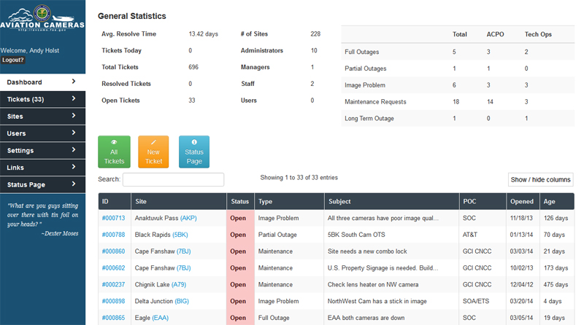Focus the Search input field
This screenshot has height=325, width=584.
pos(173,179)
